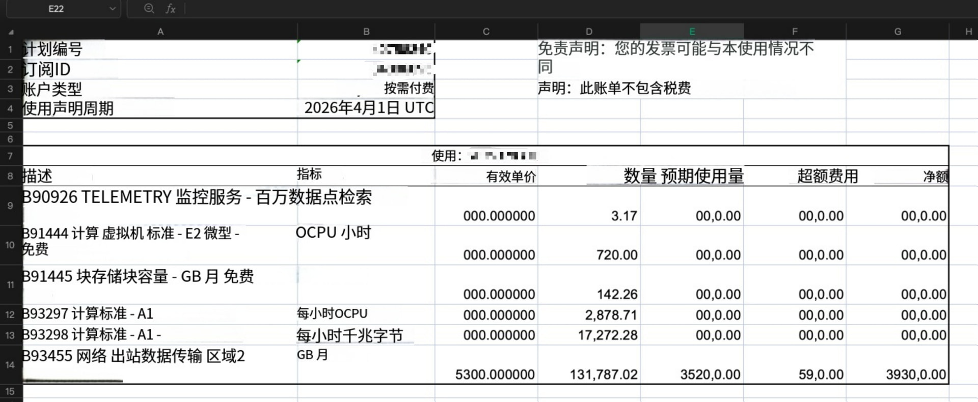Select column G header
The image size is (978, 402).
pos(898,32)
